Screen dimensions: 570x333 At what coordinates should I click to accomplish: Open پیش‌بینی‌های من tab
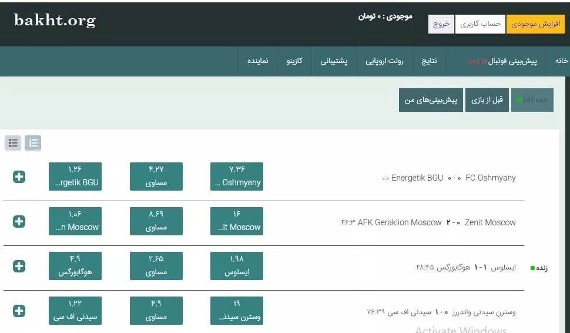coord(431,100)
